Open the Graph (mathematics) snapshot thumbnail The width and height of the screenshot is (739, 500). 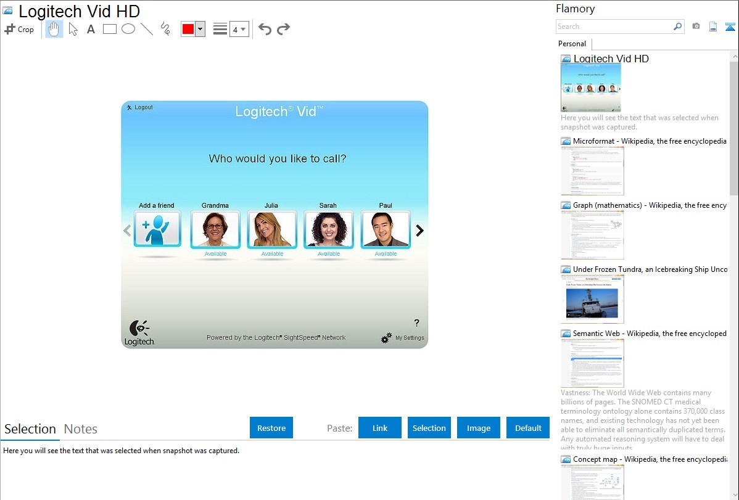click(592, 235)
